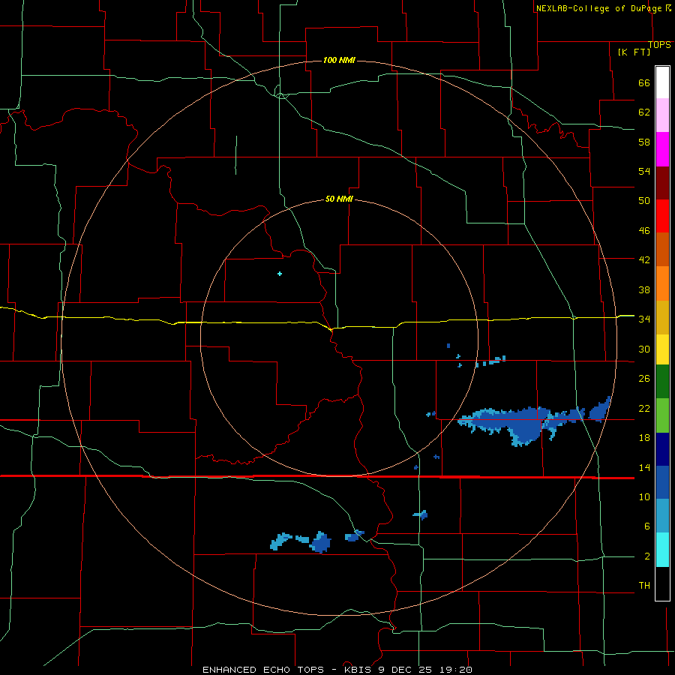Click the 'NEXLAB-College of DuPage' text
675x675 pixels.
598,8
